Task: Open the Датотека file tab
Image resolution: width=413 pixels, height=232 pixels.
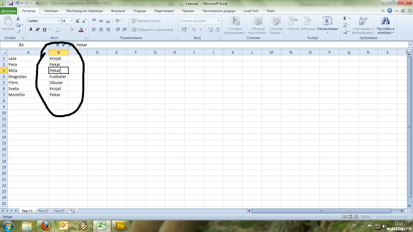Action: click(8, 11)
